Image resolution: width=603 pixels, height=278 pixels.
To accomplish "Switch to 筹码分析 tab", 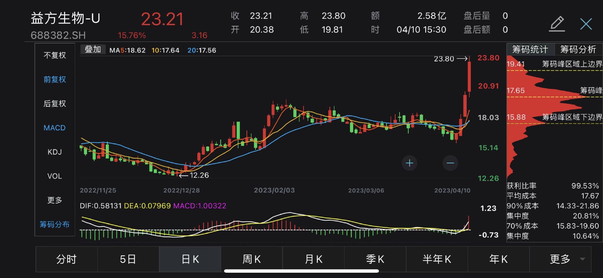I will pos(578,49).
